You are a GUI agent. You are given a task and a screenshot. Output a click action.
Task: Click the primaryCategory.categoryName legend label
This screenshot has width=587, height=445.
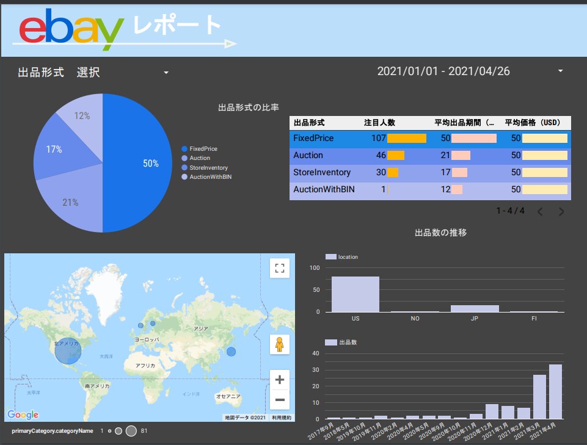[x=53, y=431]
